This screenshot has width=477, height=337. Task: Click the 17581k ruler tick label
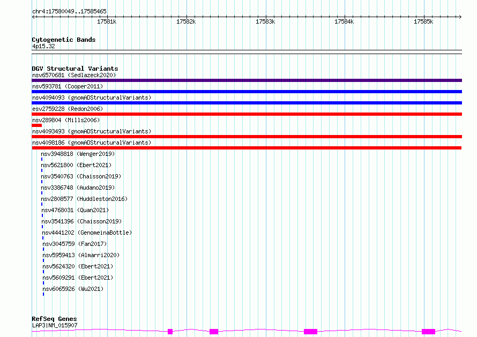(x=107, y=21)
